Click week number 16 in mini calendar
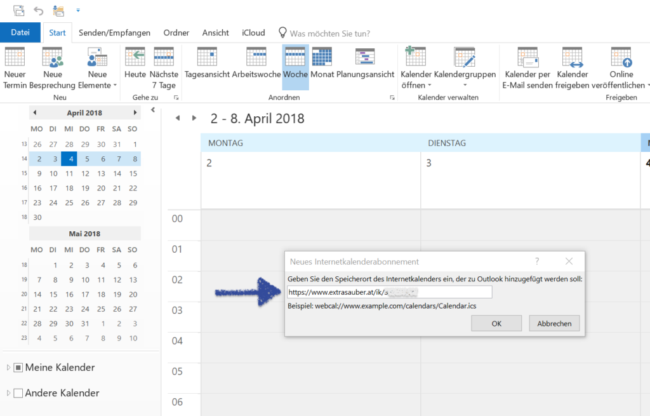Viewport: 650px width, 416px height. tap(24, 188)
